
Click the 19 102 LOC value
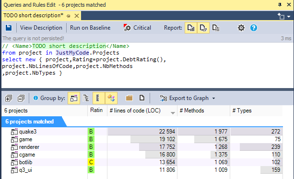tap(167, 139)
